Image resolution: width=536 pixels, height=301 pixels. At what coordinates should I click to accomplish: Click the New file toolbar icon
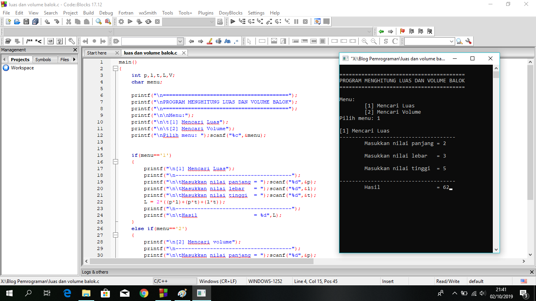tap(8, 22)
